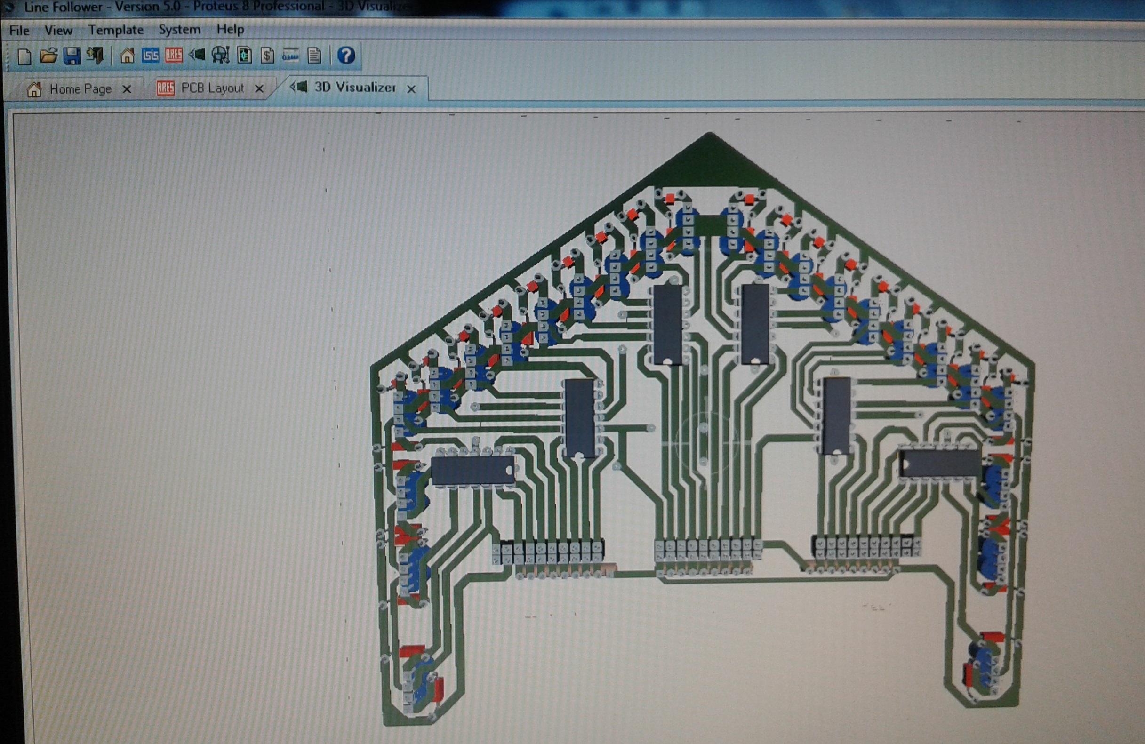This screenshot has height=744, width=1145.
Task: Click the Design Explorer icon
Action: click(244, 56)
